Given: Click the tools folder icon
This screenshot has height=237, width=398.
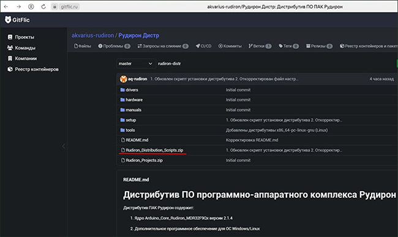Looking at the screenshot, I should (122, 130).
